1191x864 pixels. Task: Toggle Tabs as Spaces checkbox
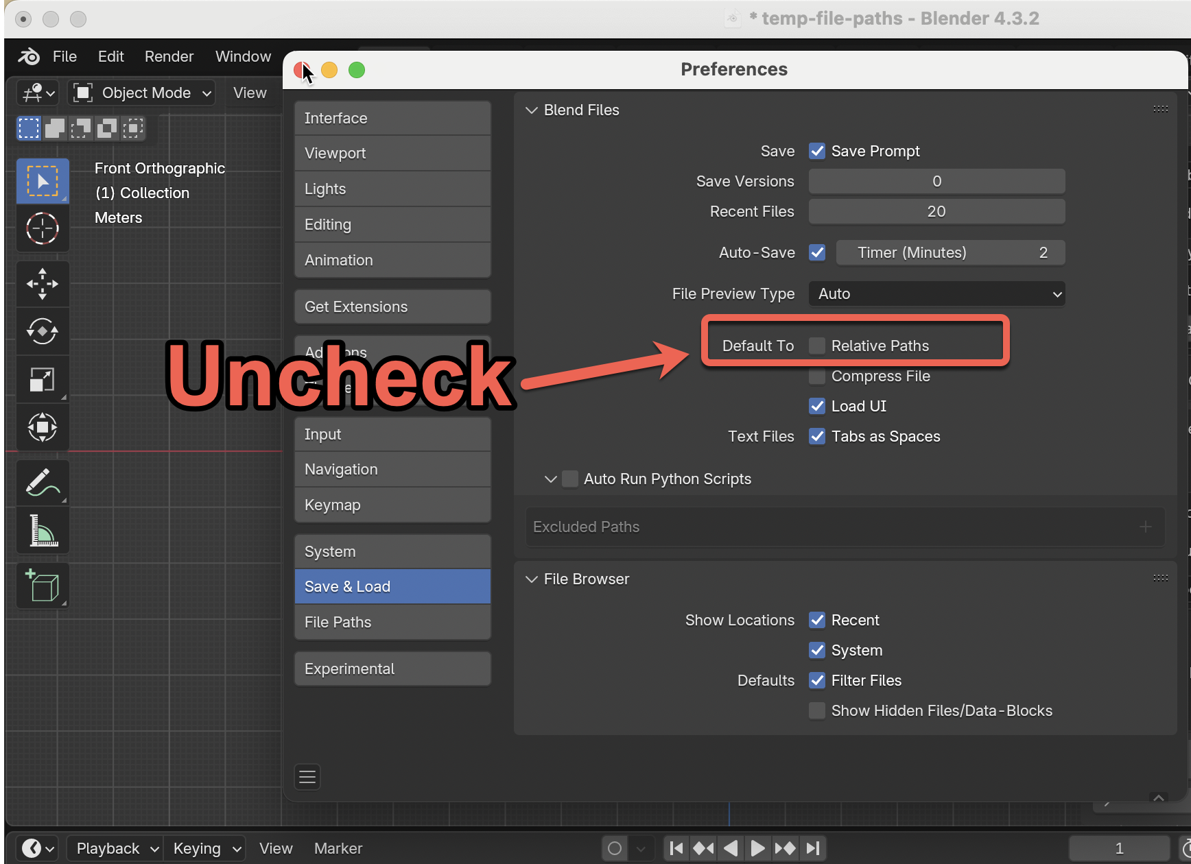(817, 436)
